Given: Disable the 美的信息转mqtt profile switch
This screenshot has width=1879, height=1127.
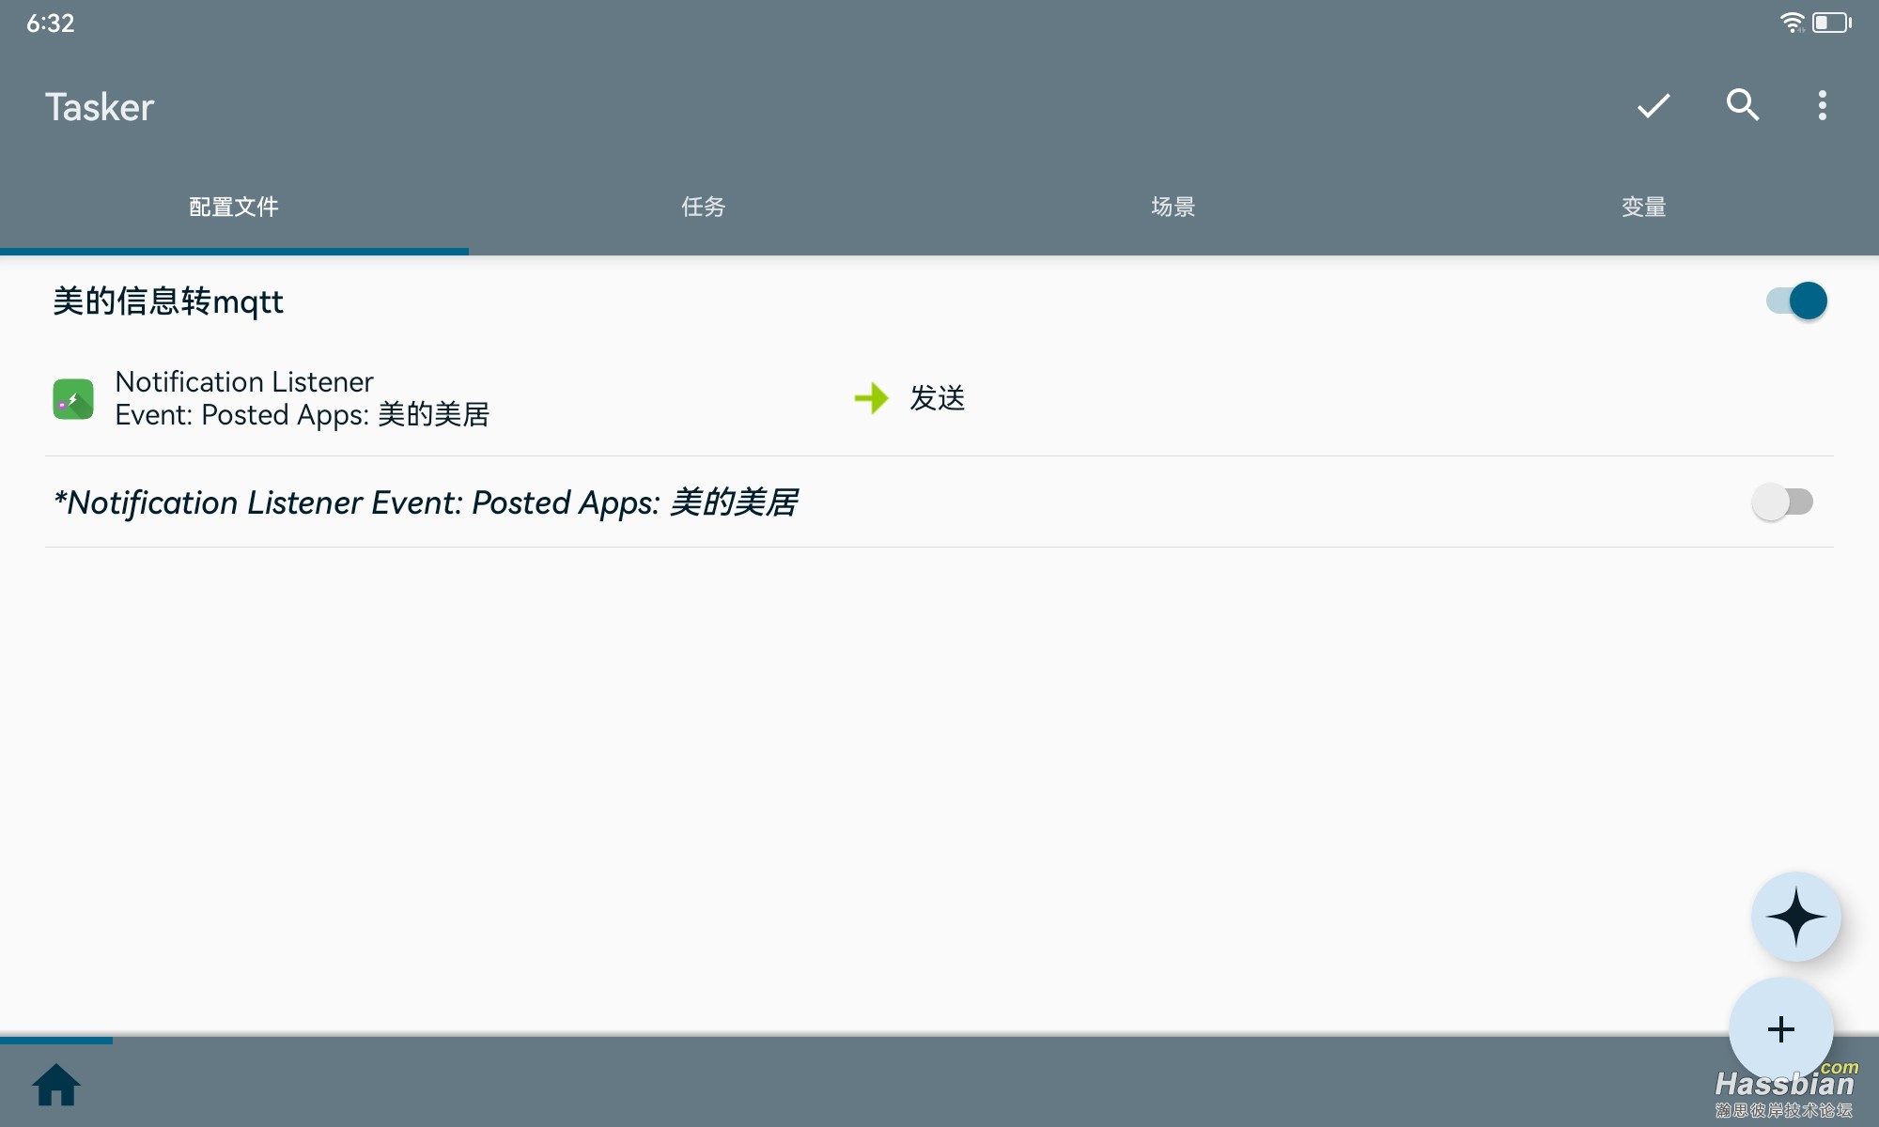Looking at the screenshot, I should pos(1796,301).
